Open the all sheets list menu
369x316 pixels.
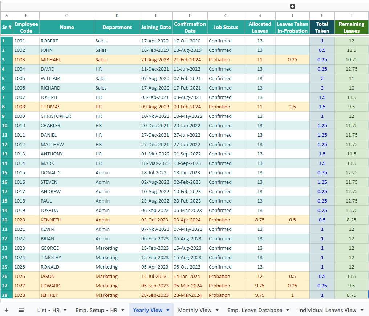21,310
